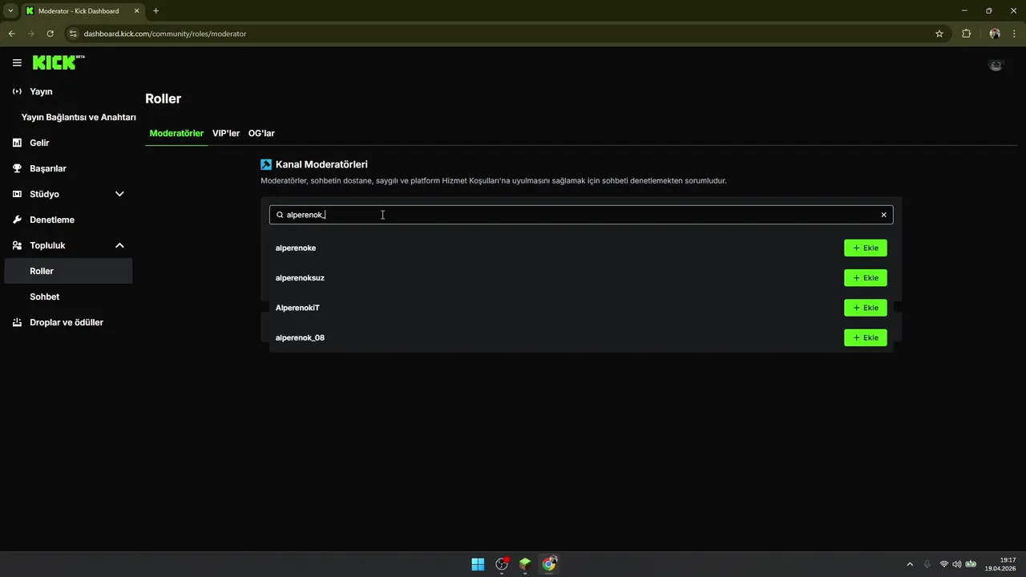This screenshot has height=577, width=1026.
Task: Open the circular app with red badge in taskbar
Action: click(x=502, y=564)
